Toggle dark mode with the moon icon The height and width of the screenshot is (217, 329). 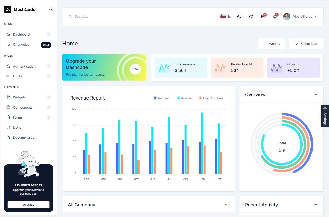[239, 17]
